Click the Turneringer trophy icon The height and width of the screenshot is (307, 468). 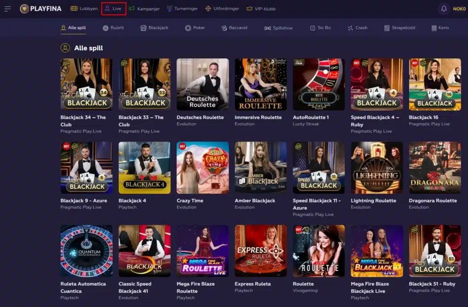click(x=169, y=8)
